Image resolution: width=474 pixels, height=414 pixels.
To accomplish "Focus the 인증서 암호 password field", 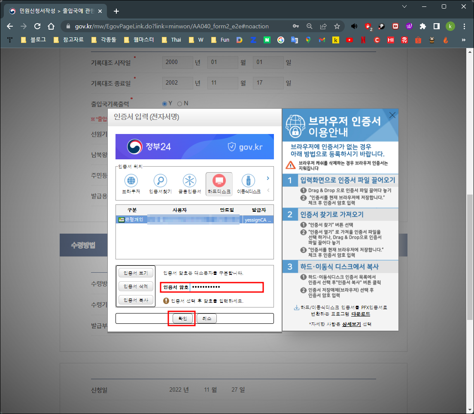I will coord(226,287).
